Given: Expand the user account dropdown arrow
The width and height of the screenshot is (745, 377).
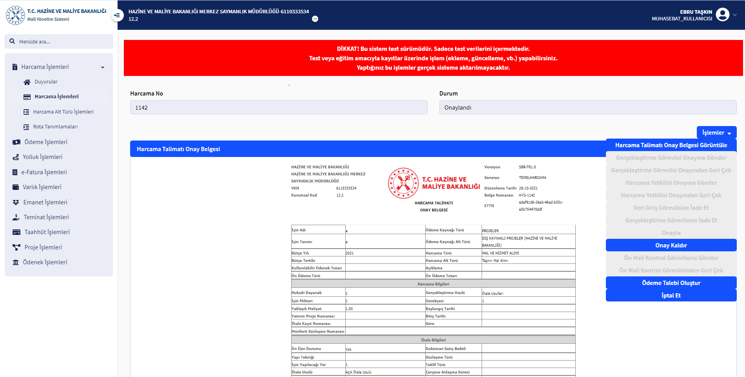Looking at the screenshot, I should [735, 15].
